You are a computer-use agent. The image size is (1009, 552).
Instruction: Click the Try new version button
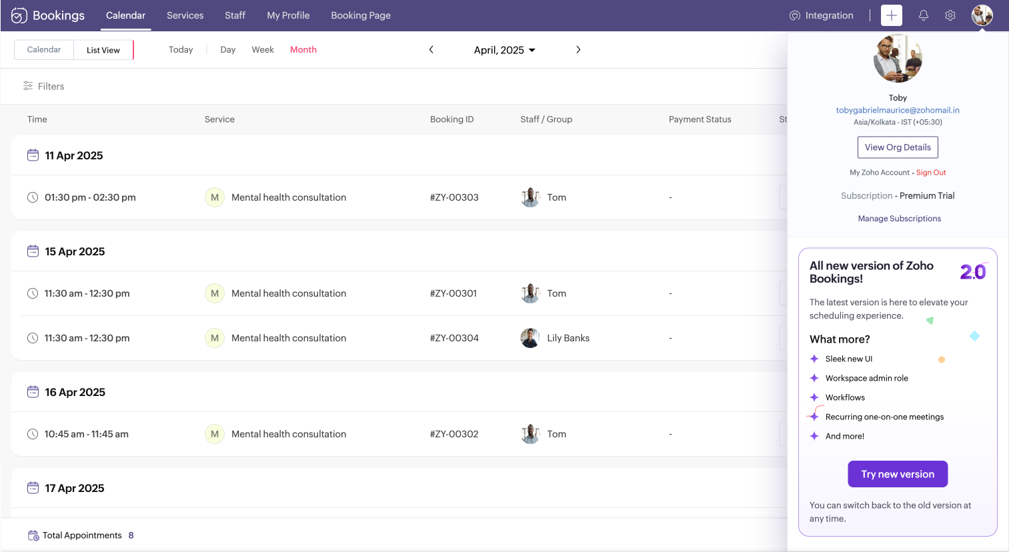pos(898,474)
